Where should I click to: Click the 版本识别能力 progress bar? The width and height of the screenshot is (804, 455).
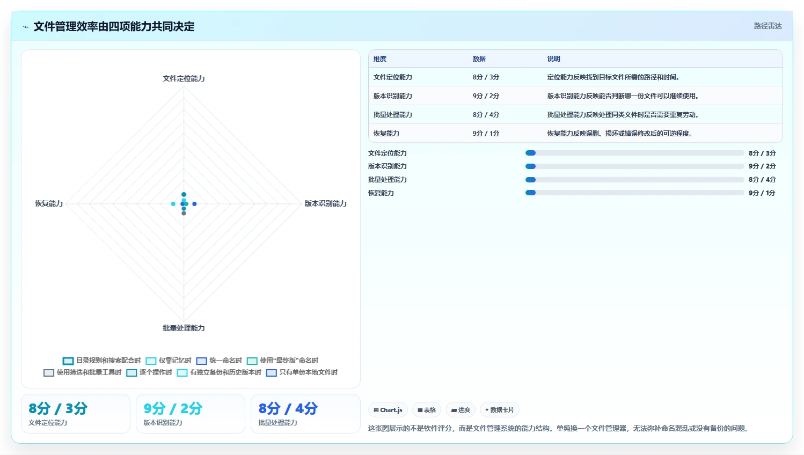pos(635,166)
